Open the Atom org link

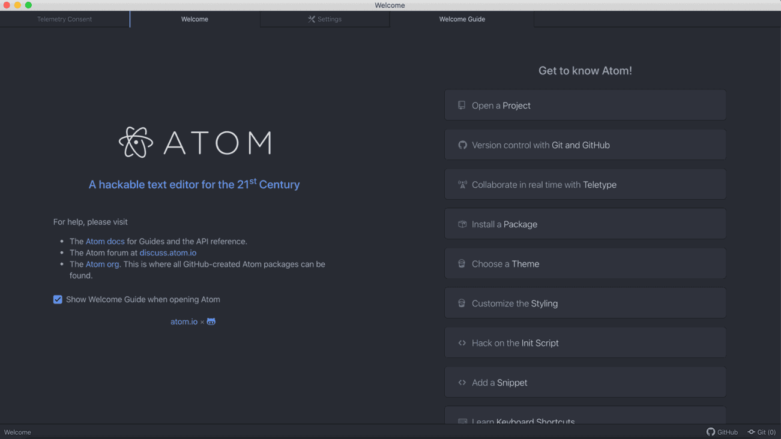click(x=102, y=264)
